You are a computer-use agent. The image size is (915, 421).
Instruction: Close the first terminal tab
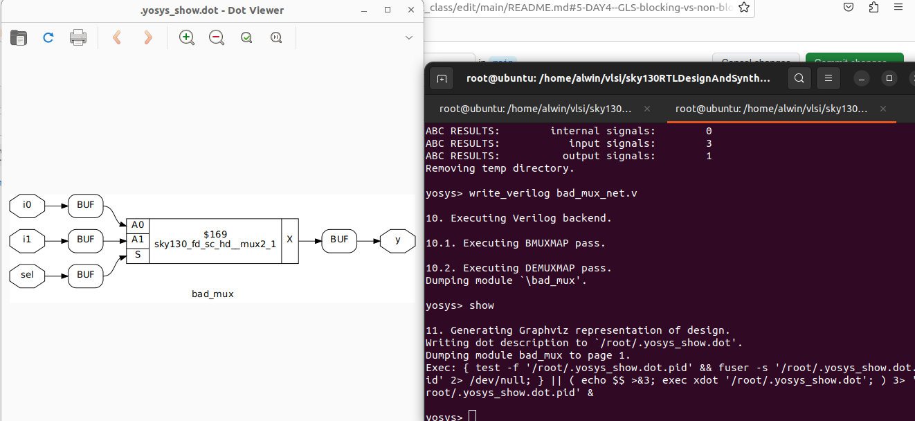click(647, 109)
